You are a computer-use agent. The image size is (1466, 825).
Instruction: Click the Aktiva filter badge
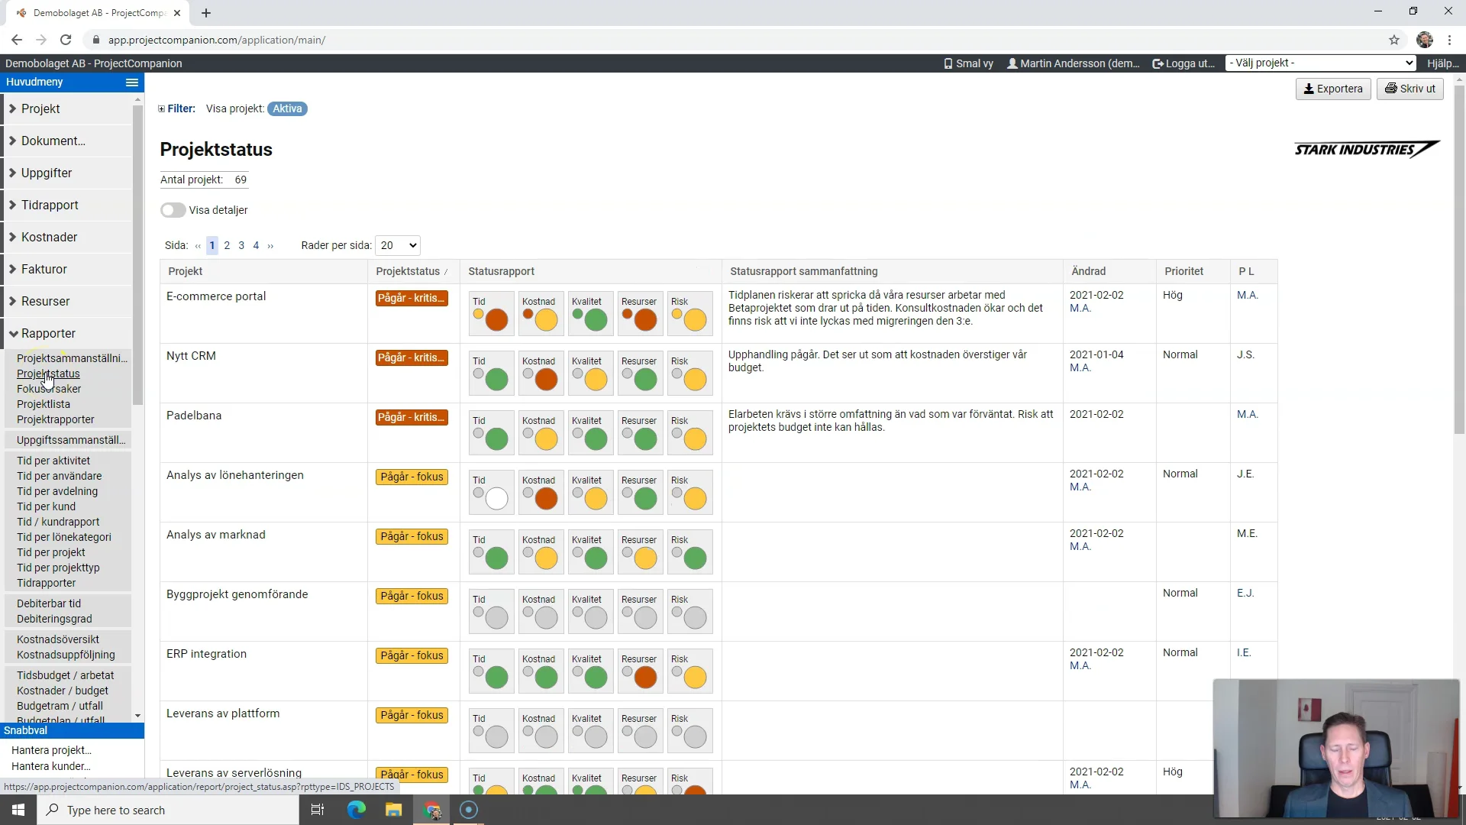pyautogui.click(x=287, y=109)
